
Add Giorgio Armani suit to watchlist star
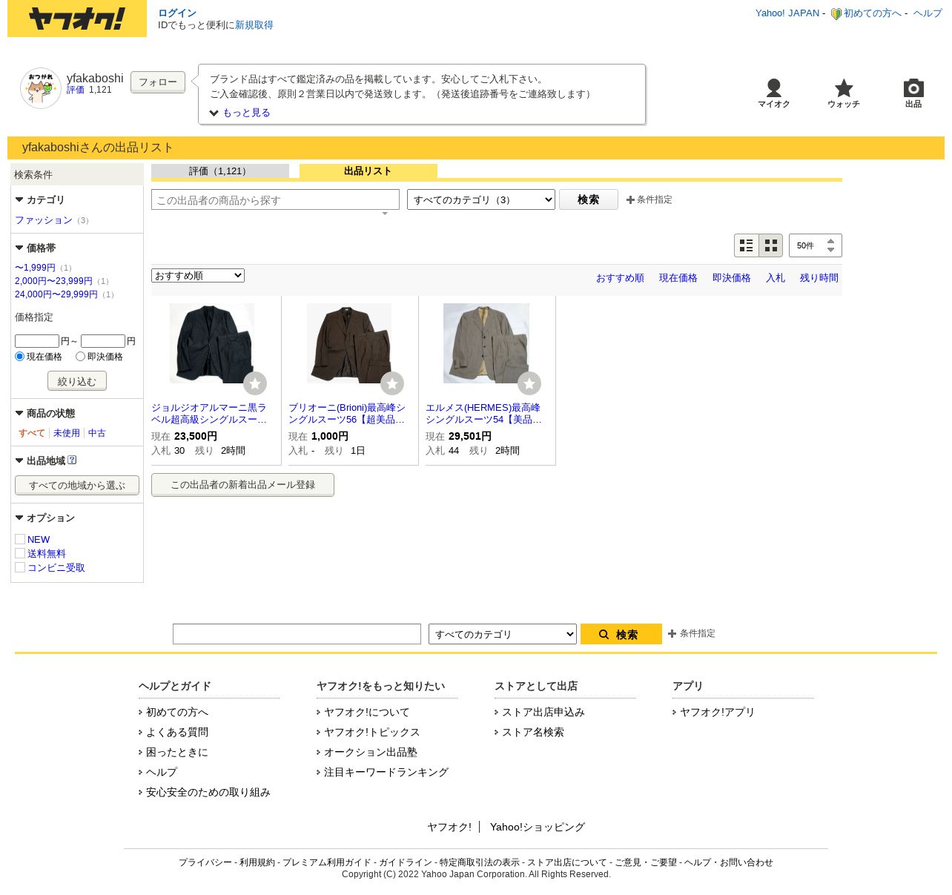[x=255, y=383]
